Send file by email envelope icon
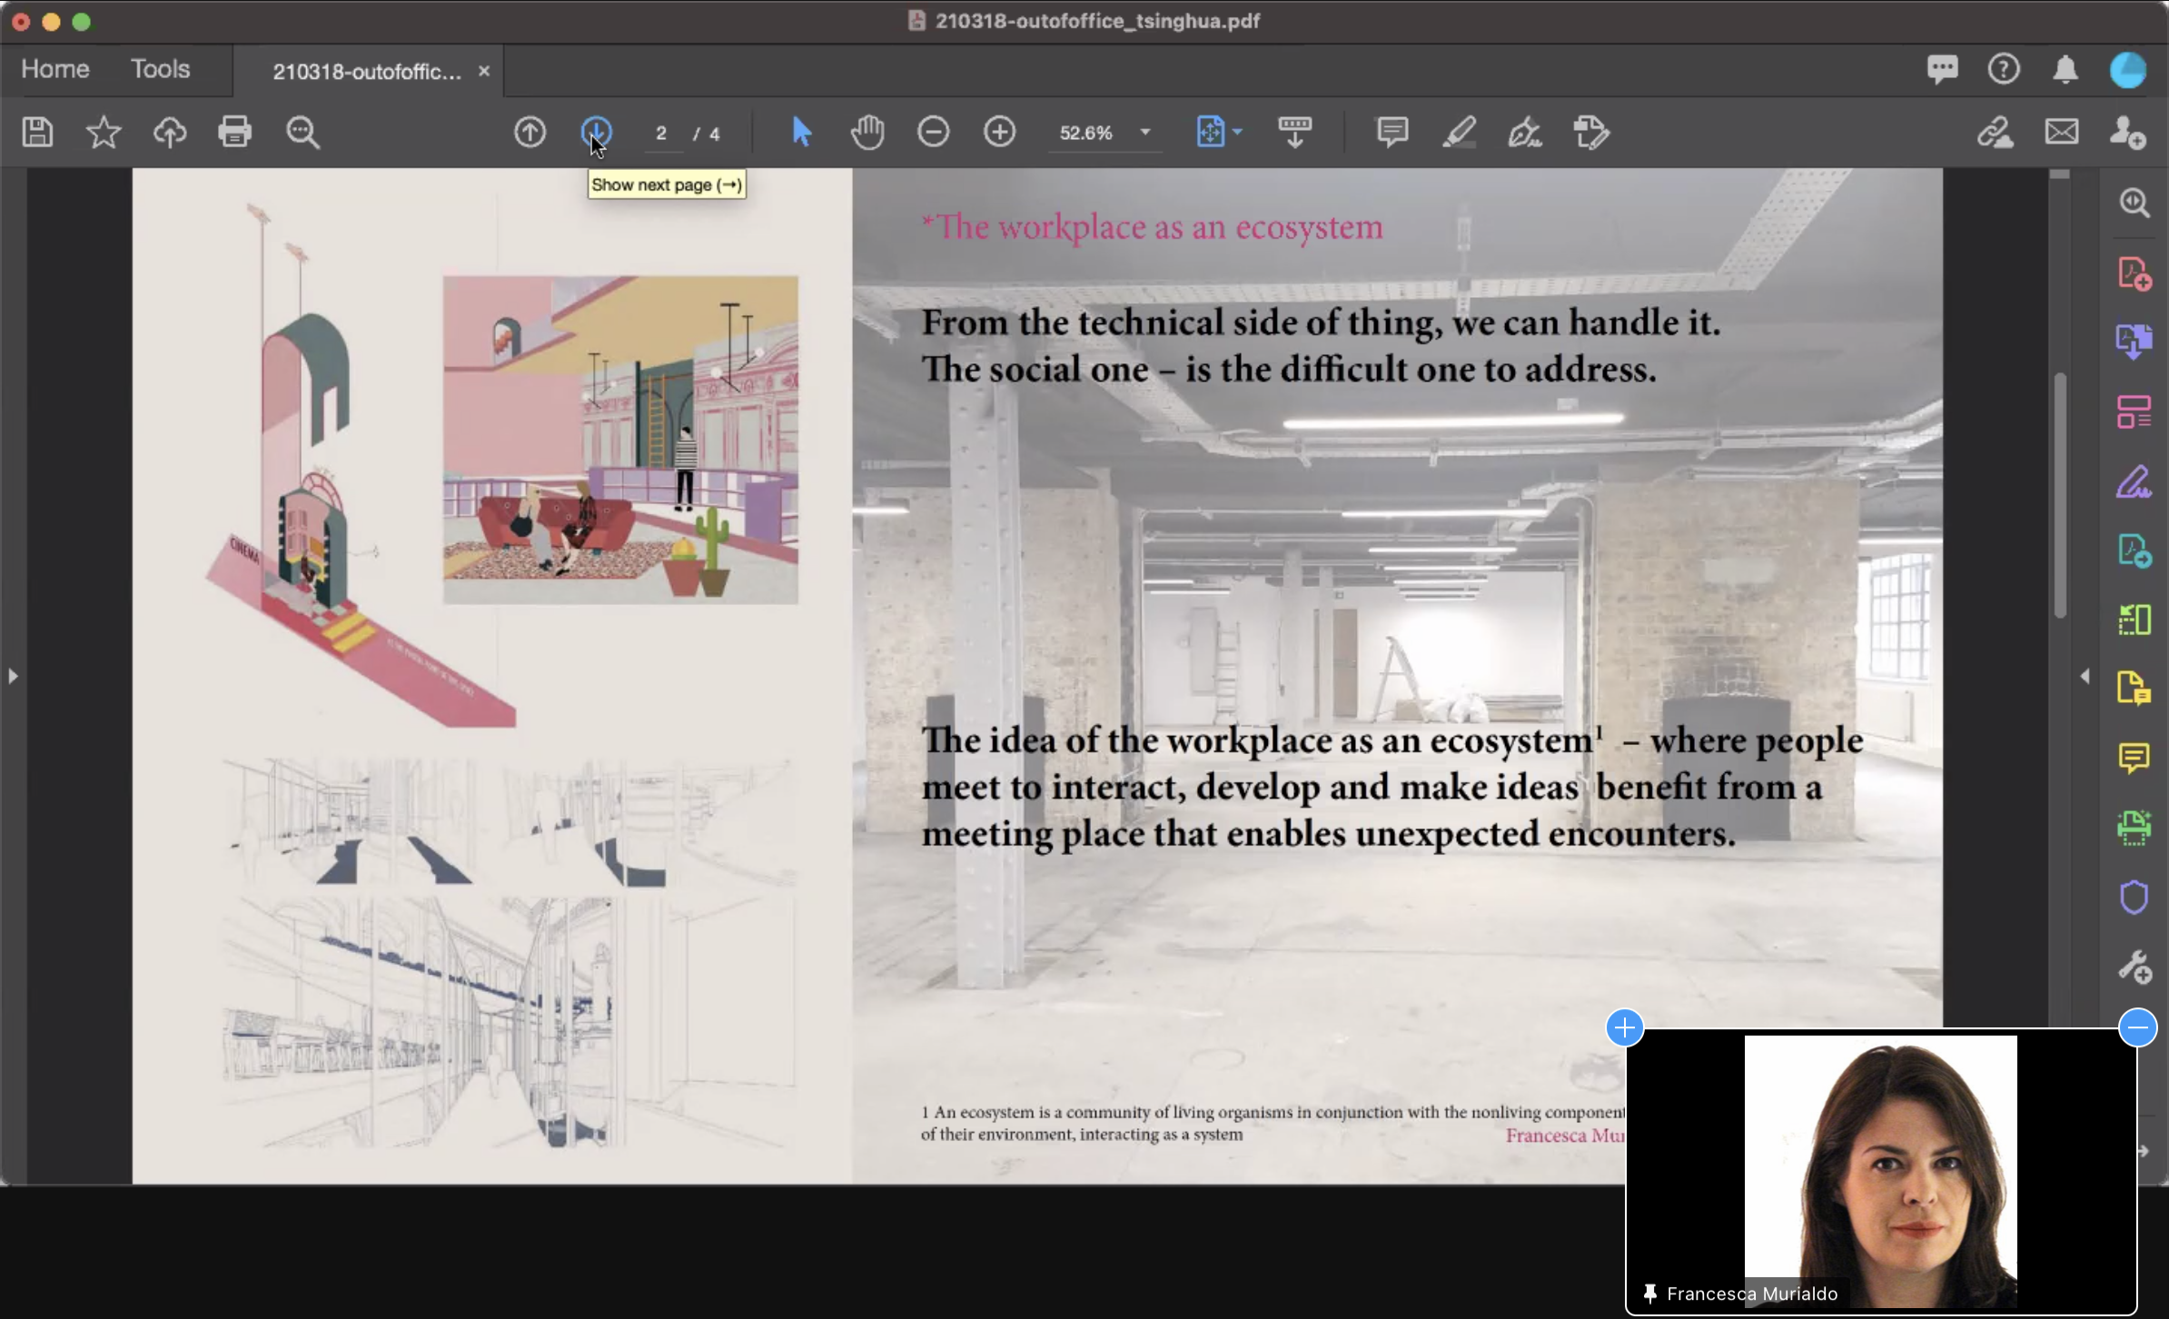Screen dimensions: 2169x1319 (x=2062, y=133)
